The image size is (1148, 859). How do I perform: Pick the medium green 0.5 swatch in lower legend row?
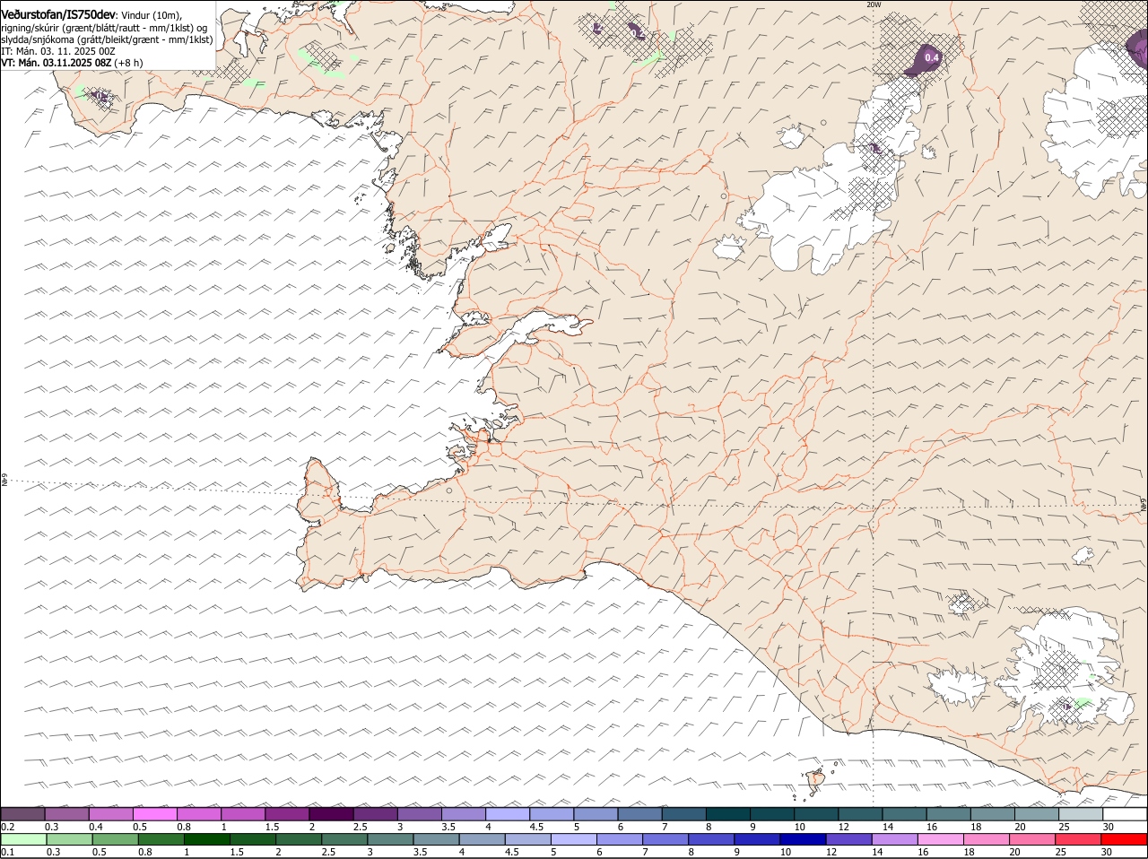click(115, 839)
